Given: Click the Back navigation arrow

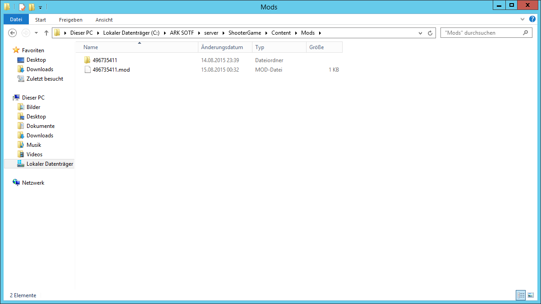Looking at the screenshot, I should point(13,33).
